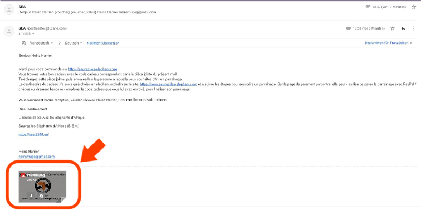Click the timestamp '13:39 (vor 19 Minuten)'
This screenshot has height=210, width=421.
pyautogui.click(x=389, y=7)
